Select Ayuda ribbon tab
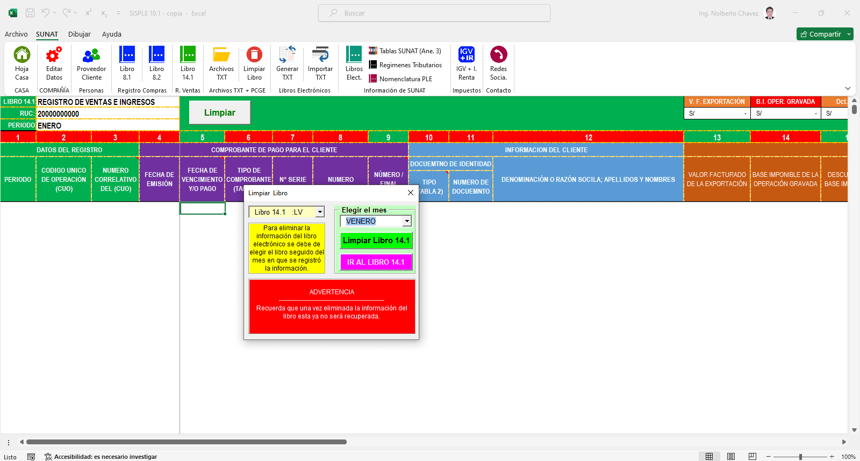The image size is (860, 461). pos(112,34)
